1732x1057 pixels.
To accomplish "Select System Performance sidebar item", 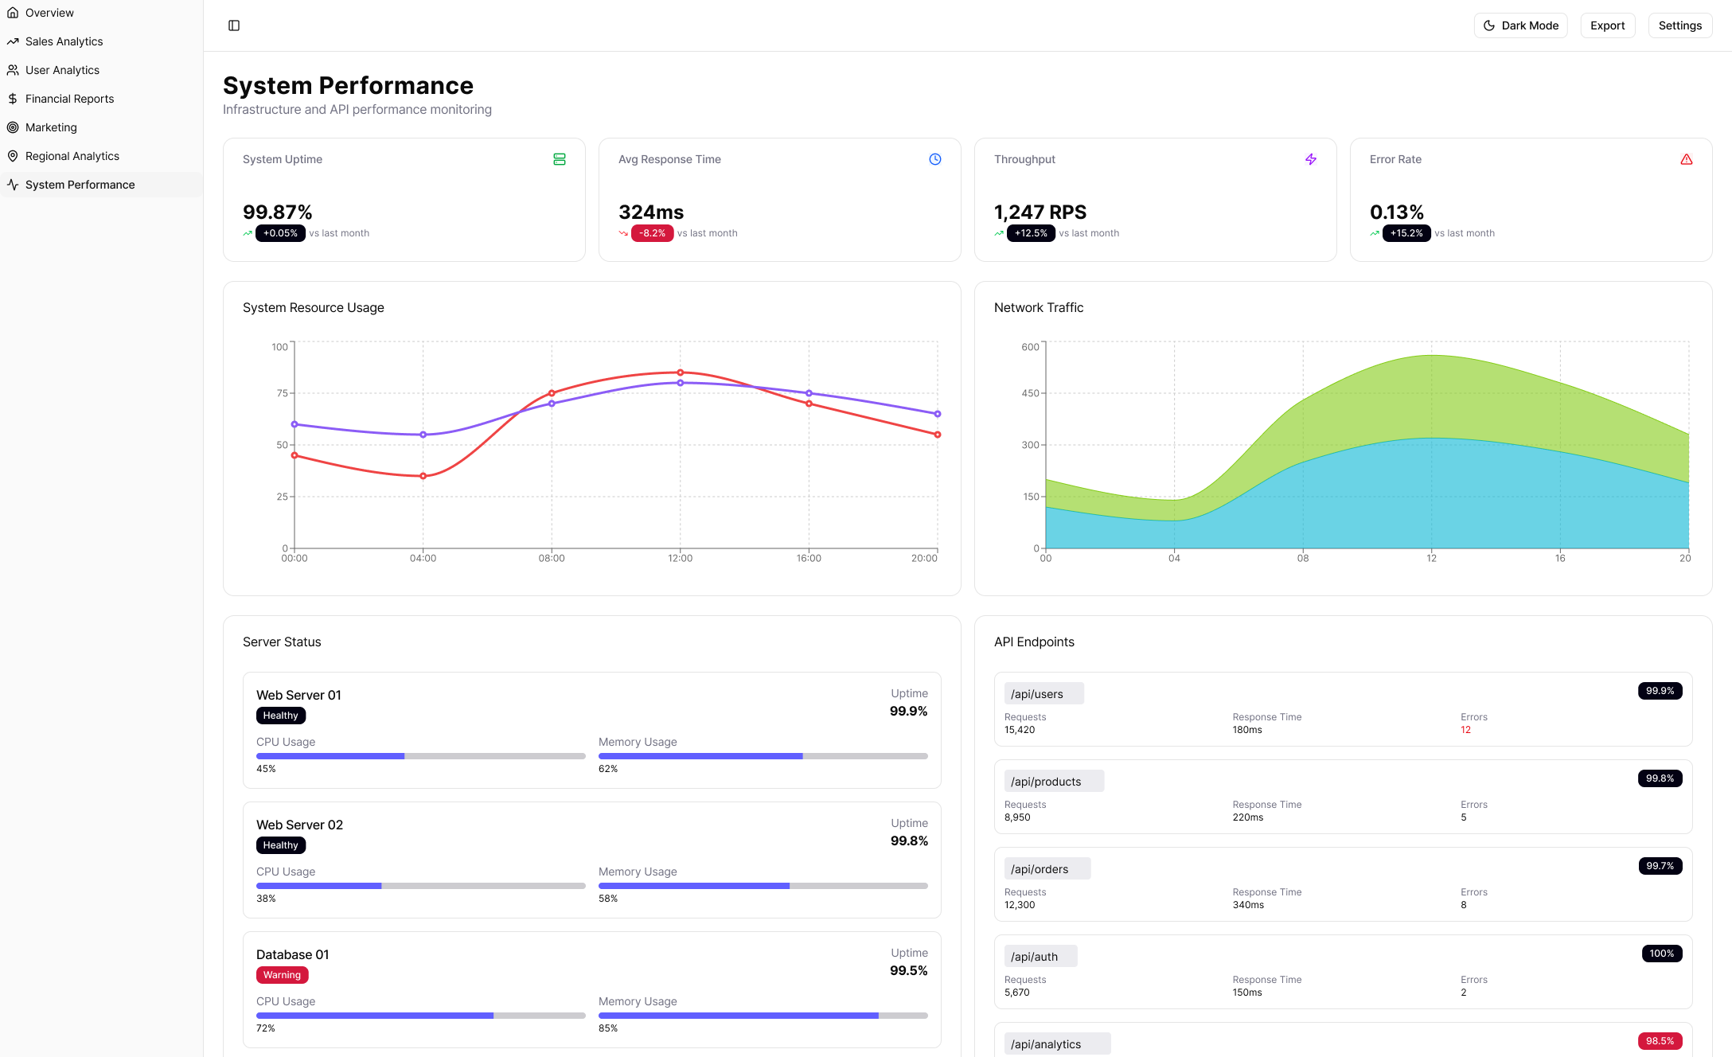I will (80, 185).
